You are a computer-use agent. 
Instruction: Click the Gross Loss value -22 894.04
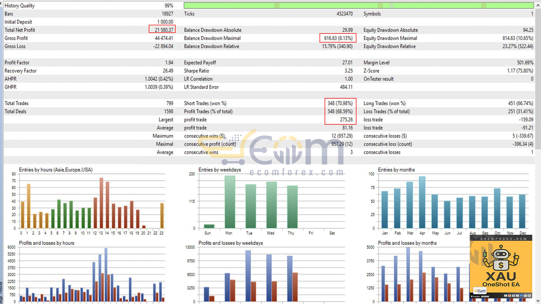[x=163, y=46]
